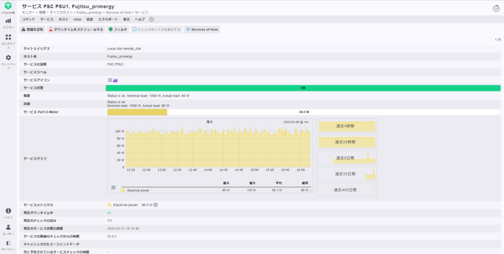Viewport: 504px width, 254px height.
Task: Click the FSC PSU1 service description value
Action: click(x=115, y=64)
